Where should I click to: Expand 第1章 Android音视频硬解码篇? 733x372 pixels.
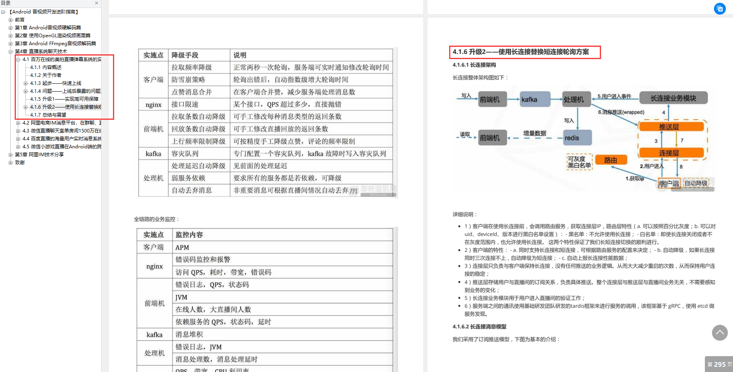(x=11, y=27)
